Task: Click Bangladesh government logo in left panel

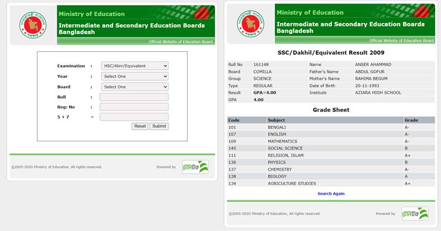Action: (x=33, y=25)
